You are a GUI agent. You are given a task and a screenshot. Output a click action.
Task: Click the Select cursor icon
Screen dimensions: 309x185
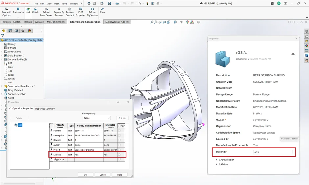tap(140, 3)
